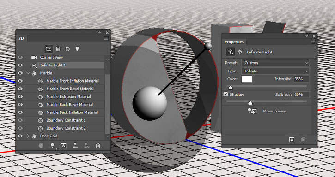Uncheck the Shadow checkbox
The image size is (335, 177).
pyautogui.click(x=225, y=94)
